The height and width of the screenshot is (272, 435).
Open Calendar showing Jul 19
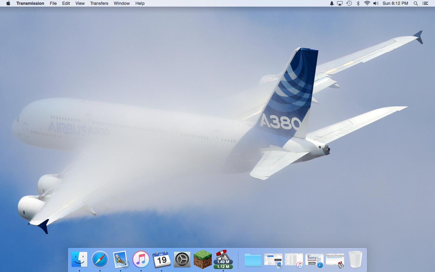tap(162, 259)
